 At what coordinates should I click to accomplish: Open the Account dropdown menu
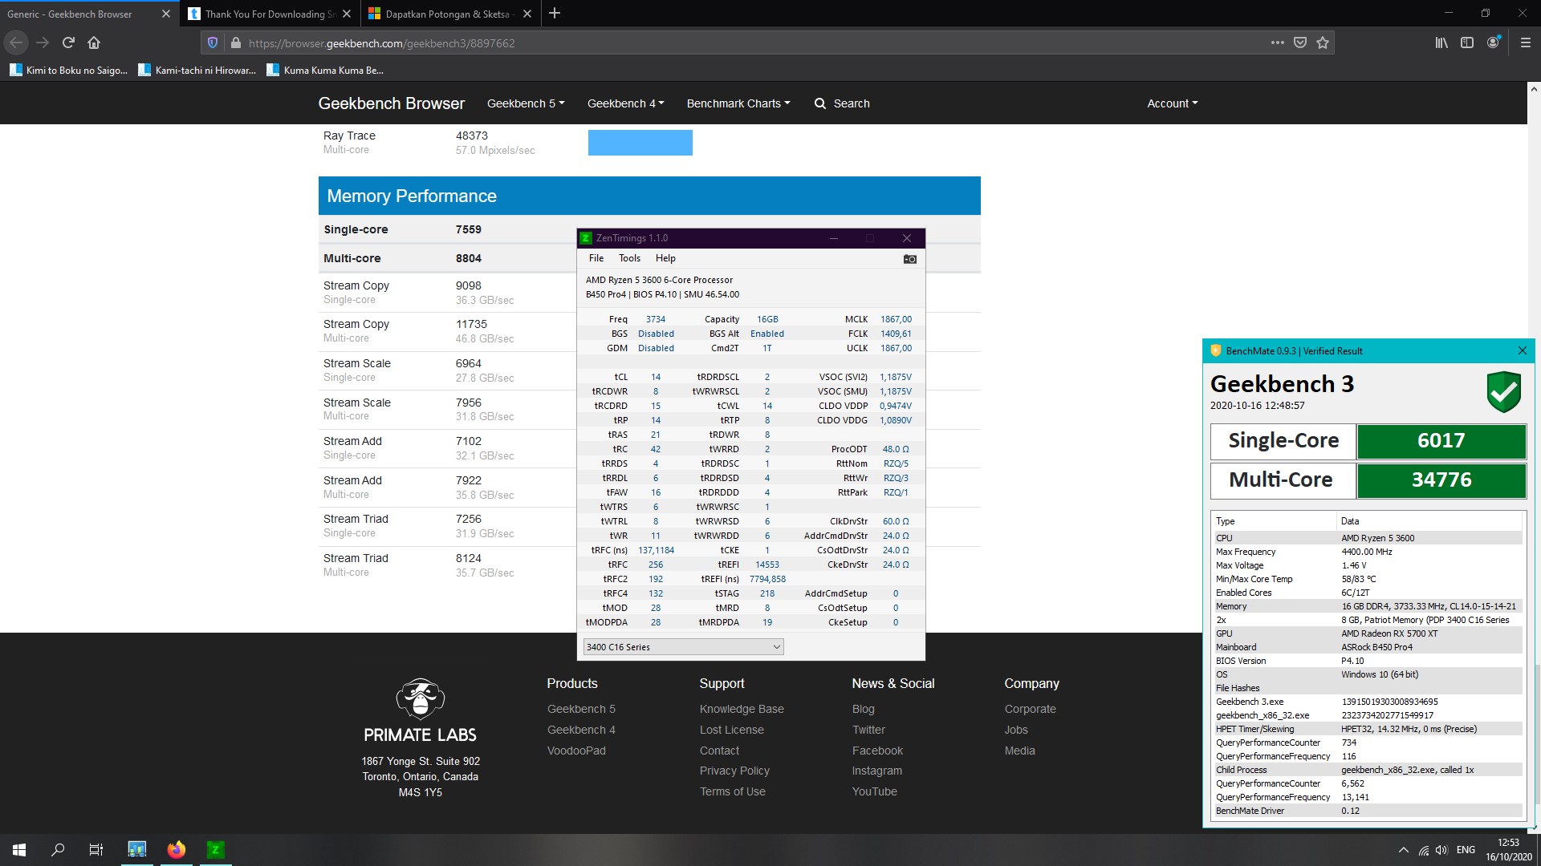(1172, 103)
